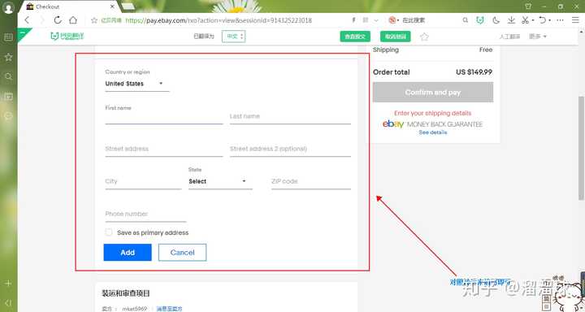Click the undo closed tab arrow icon
This screenshot has height=312, width=585.
tap(543, 20)
